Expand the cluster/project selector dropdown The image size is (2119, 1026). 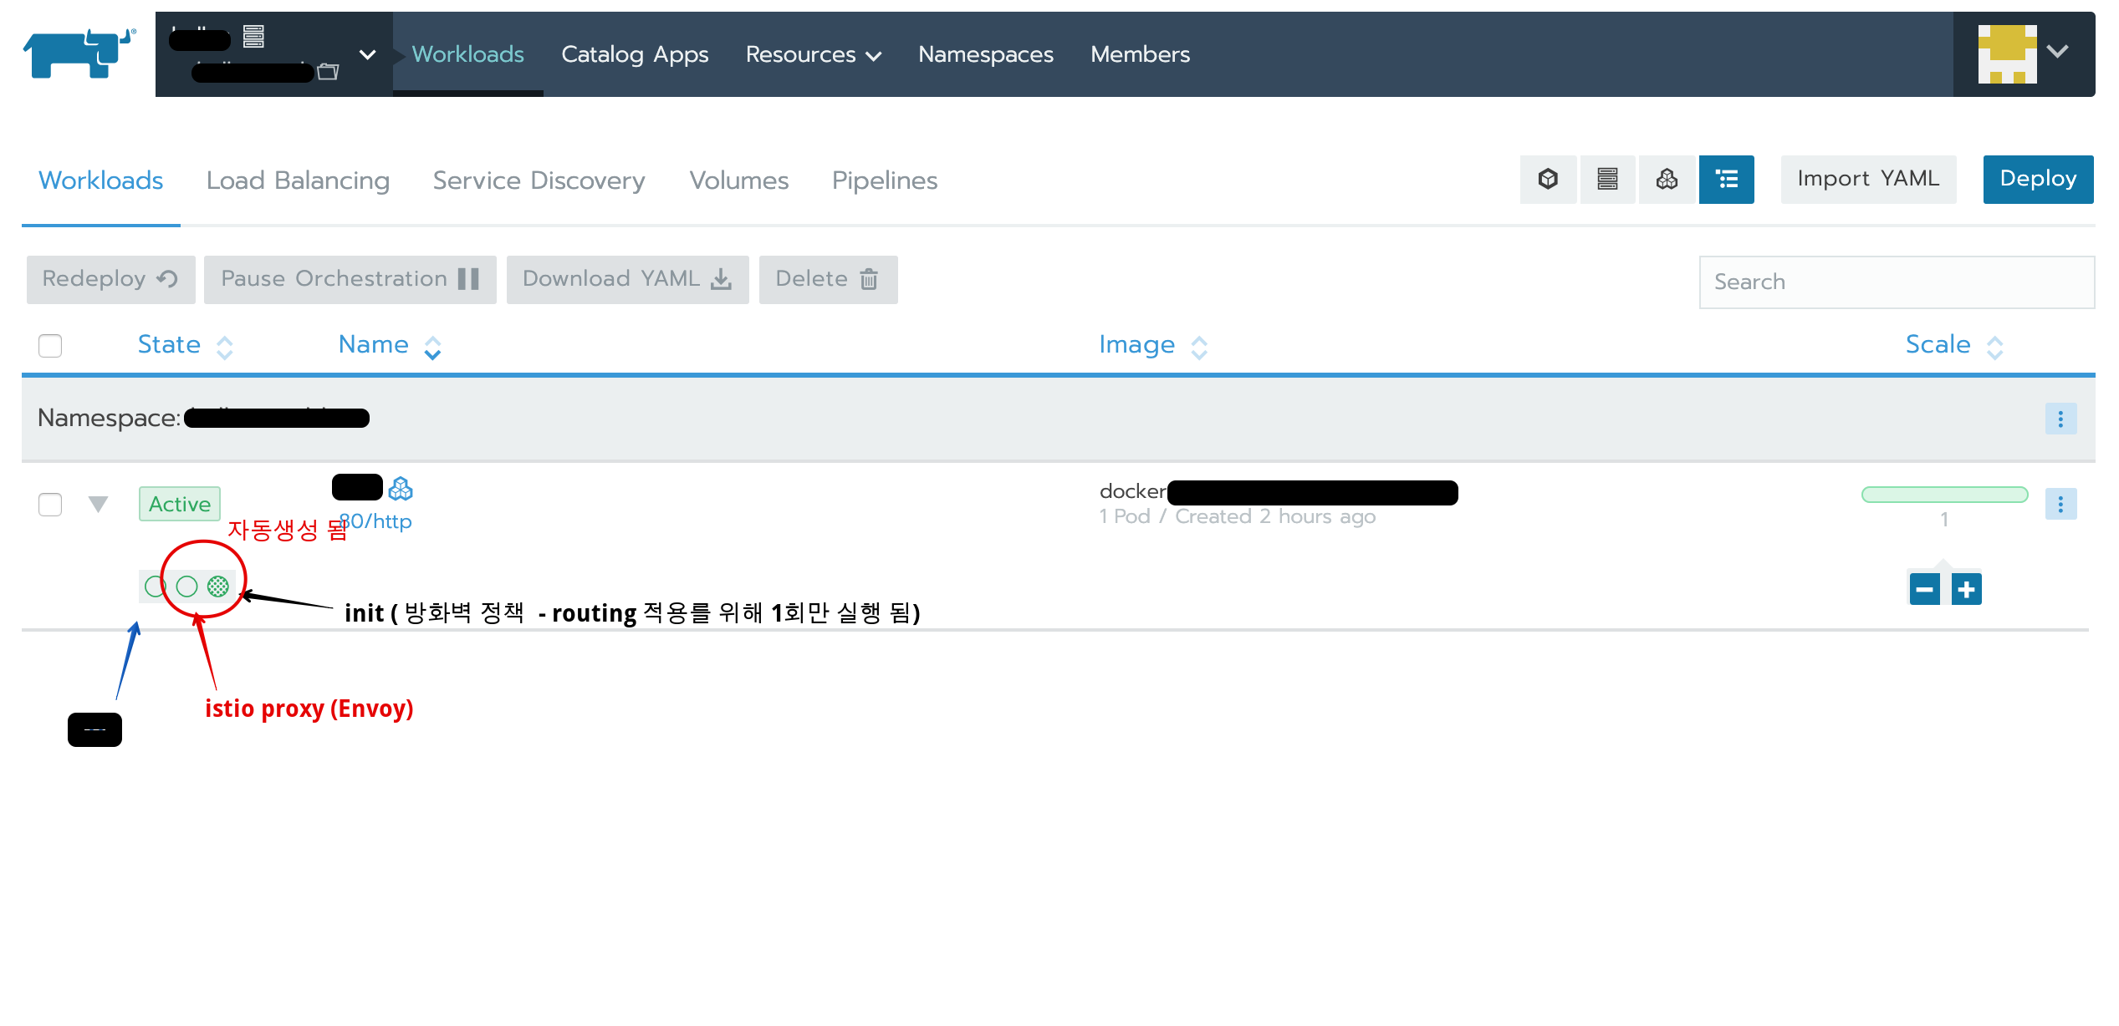coord(366,54)
